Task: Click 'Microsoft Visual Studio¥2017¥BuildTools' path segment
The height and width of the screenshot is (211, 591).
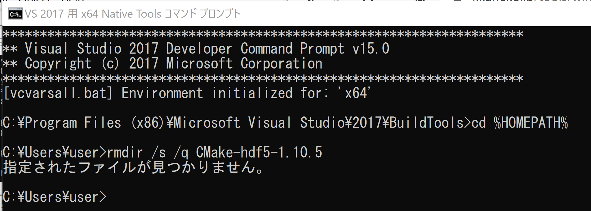Action: [x=318, y=123]
